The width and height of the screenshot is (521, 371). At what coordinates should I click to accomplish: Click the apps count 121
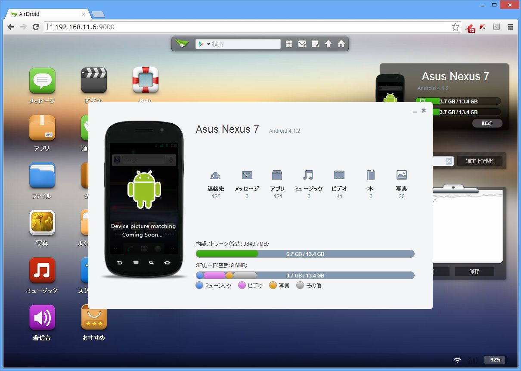click(x=278, y=196)
